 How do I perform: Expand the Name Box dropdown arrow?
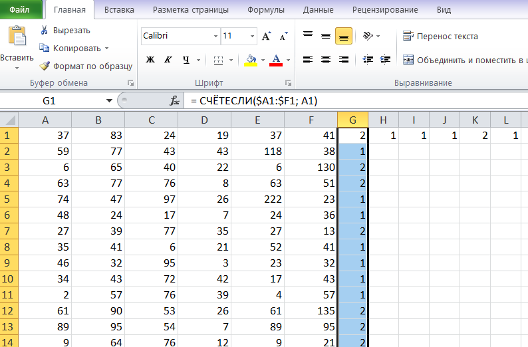click(109, 100)
